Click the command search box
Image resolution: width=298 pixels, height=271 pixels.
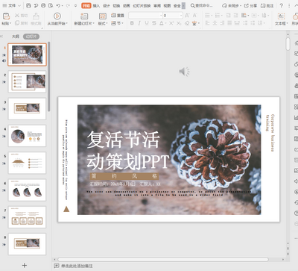coord(202,5)
